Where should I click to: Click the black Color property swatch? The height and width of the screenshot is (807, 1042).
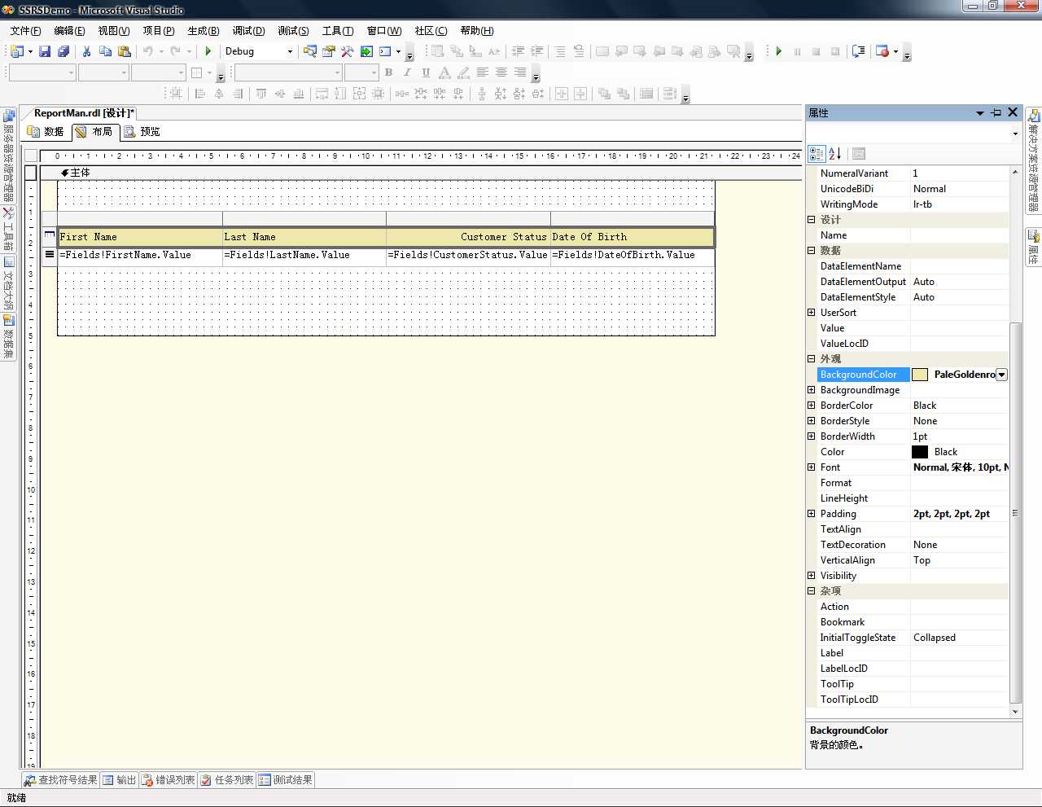pyautogui.click(x=920, y=452)
